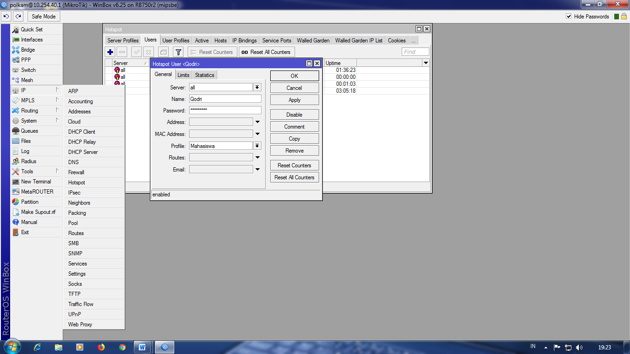
Task: Open Quick Set from the sidebar
Action: 36,29
